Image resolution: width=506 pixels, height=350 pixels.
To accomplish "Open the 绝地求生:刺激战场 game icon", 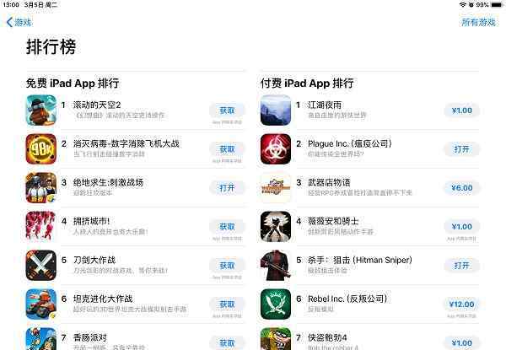I will (x=41, y=188).
